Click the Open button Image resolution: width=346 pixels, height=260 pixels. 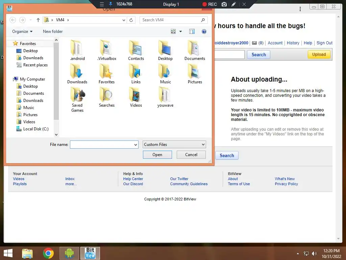click(x=157, y=155)
